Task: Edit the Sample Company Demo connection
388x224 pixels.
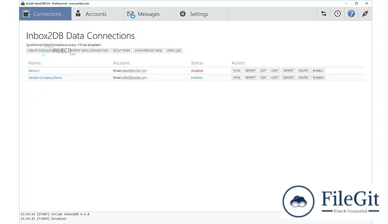Action: pyautogui.click(x=264, y=77)
